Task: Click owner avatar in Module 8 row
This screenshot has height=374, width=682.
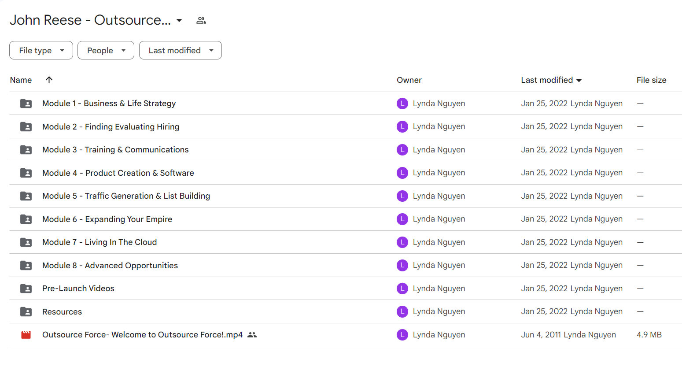Action: pyautogui.click(x=402, y=265)
